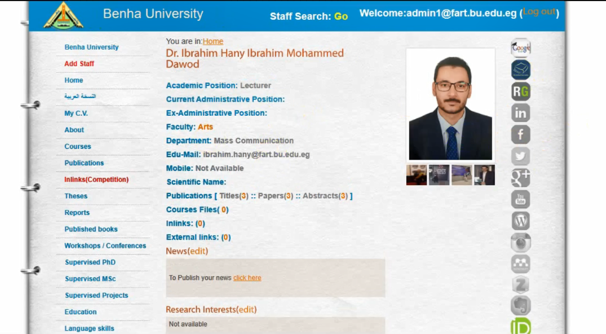Image resolution: width=606 pixels, height=334 pixels.
Task: Open Publications in the sidebar
Action: point(84,163)
